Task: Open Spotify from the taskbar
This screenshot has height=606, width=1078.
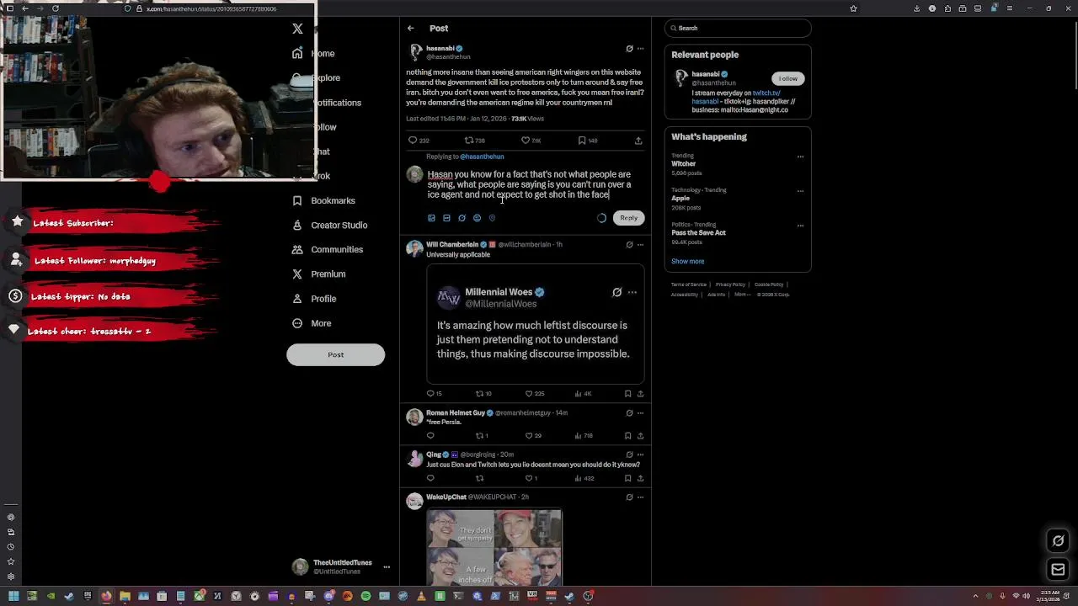Action: (366, 597)
